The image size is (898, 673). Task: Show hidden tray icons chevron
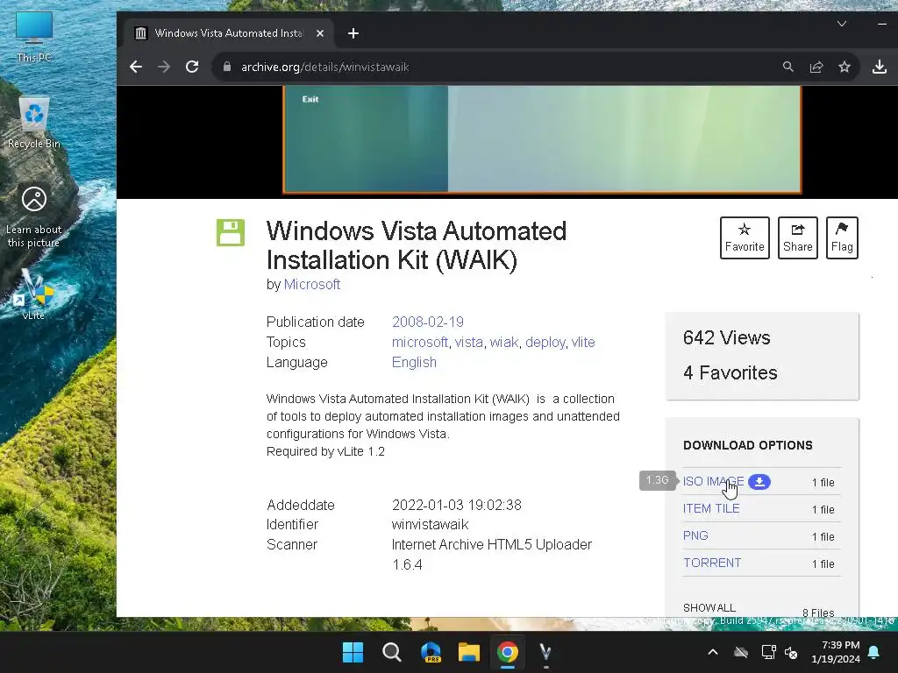713,652
